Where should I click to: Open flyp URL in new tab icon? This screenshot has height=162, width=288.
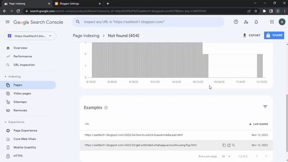coord(229,145)
